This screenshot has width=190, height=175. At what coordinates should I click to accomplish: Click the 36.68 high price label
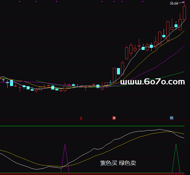tap(174, 4)
